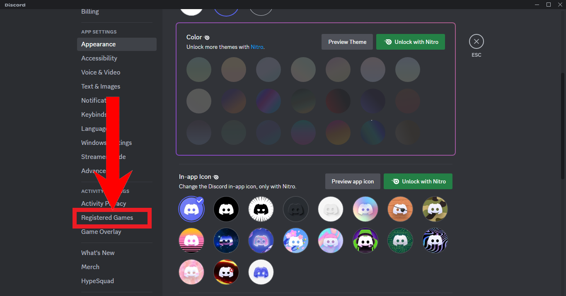Pick the purple-blue diagonal gradient theme swatch
The image size is (566, 296).
point(268,101)
